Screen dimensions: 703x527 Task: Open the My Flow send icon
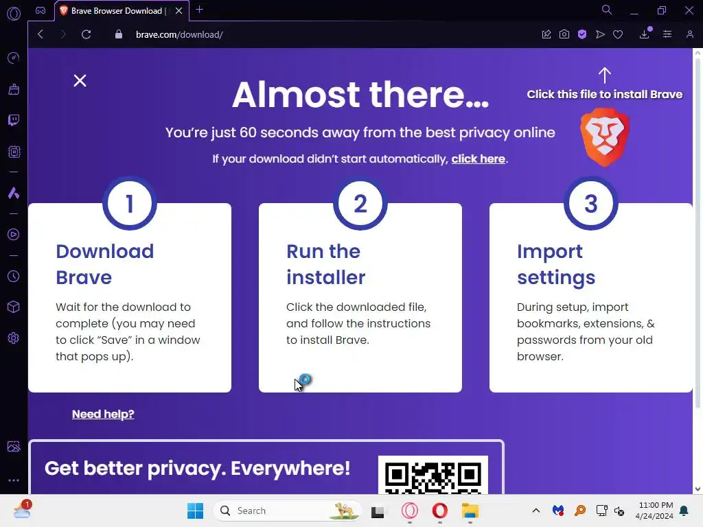pos(600,34)
